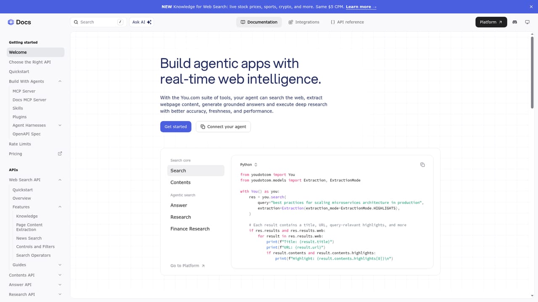The width and height of the screenshot is (538, 302).
Task: Expand the Agent Harnesses submenu
Action: (x=60, y=125)
